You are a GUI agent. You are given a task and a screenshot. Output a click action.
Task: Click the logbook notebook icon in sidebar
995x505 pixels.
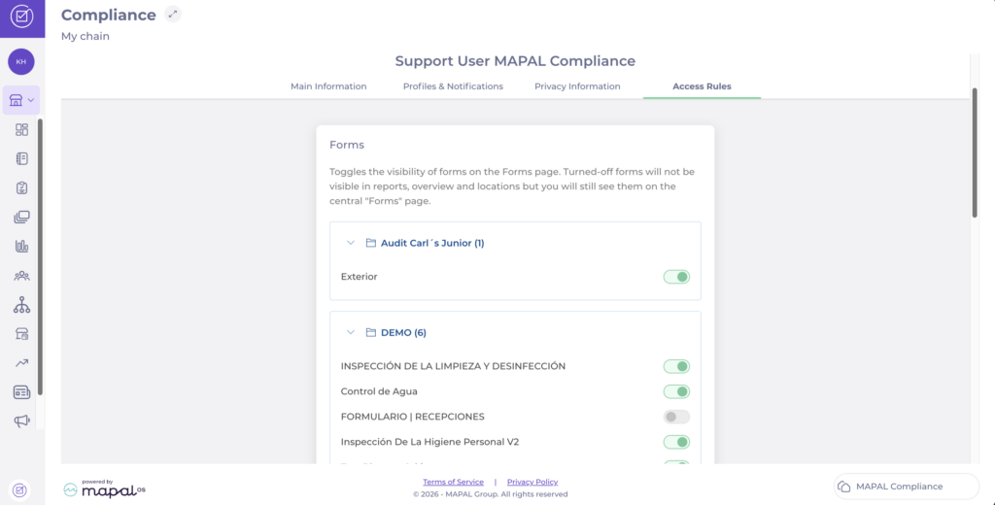22,158
